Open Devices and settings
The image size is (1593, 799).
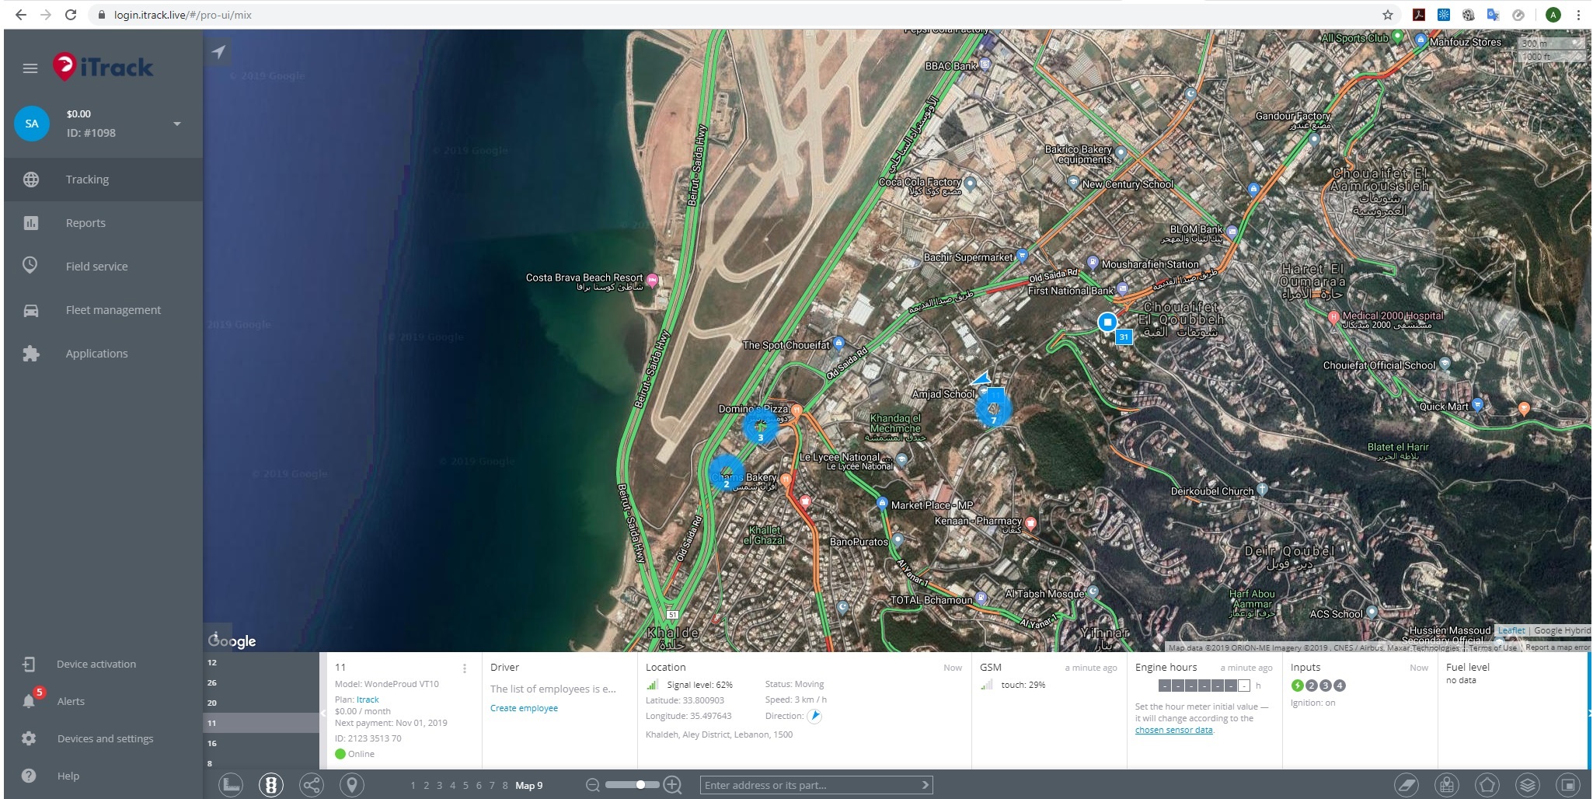click(103, 738)
